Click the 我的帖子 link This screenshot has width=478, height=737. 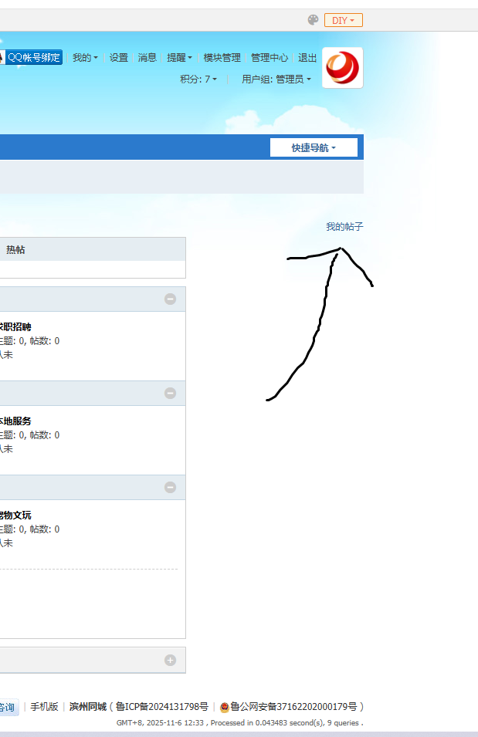[344, 227]
